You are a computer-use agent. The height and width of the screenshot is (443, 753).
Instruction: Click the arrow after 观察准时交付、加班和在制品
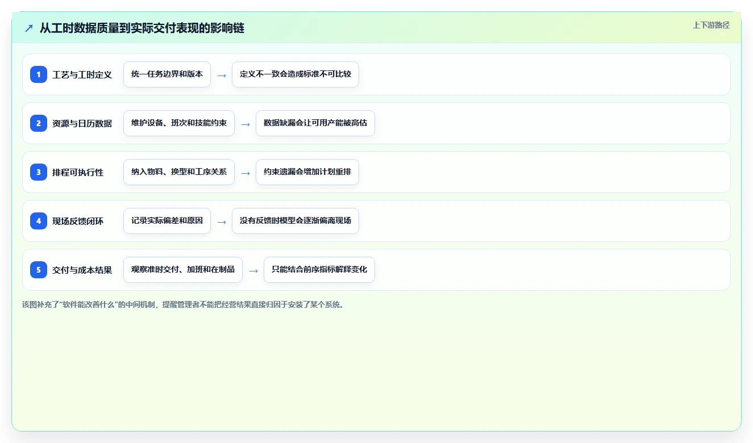(x=253, y=270)
